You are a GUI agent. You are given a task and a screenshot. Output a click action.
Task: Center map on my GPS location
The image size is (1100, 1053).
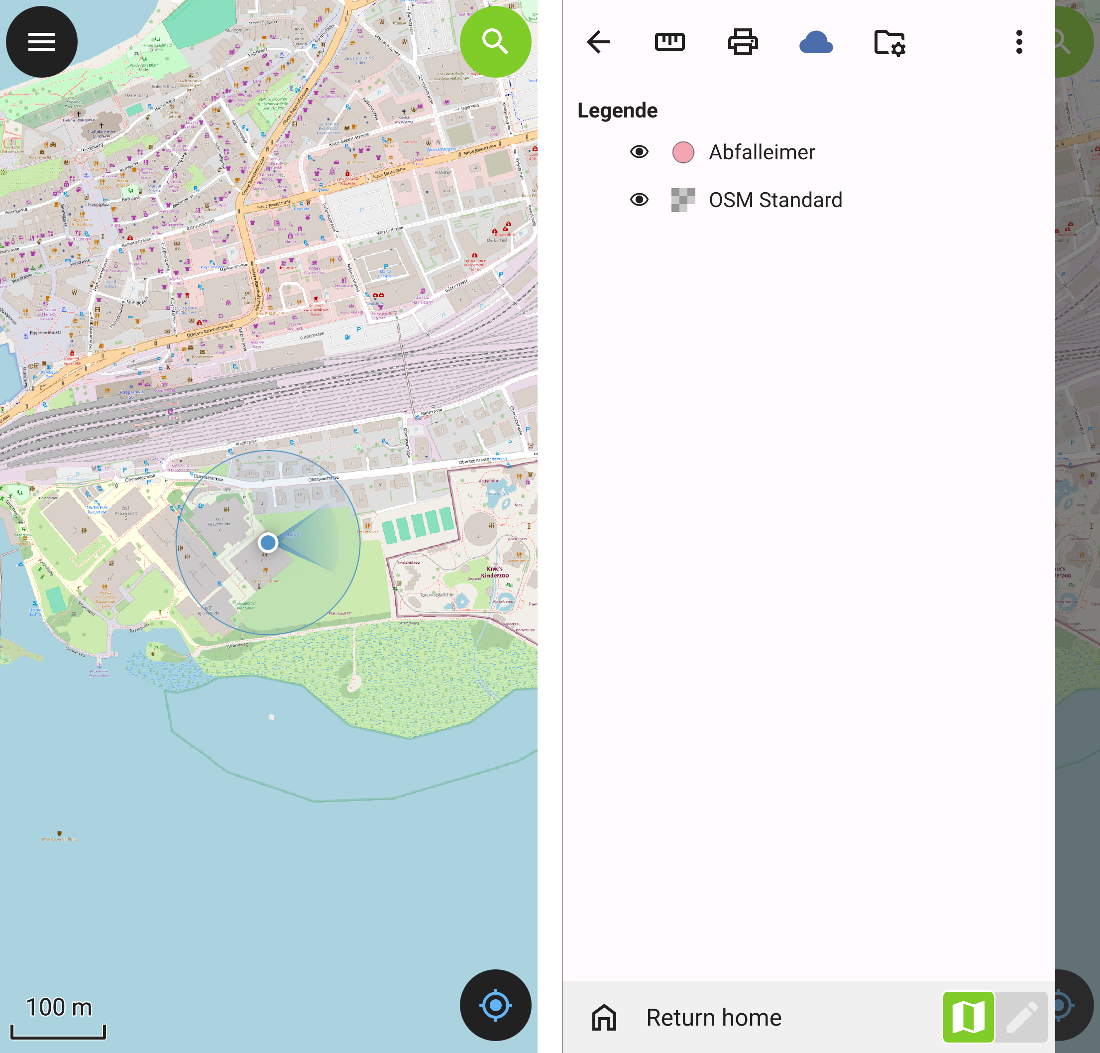pos(495,1005)
